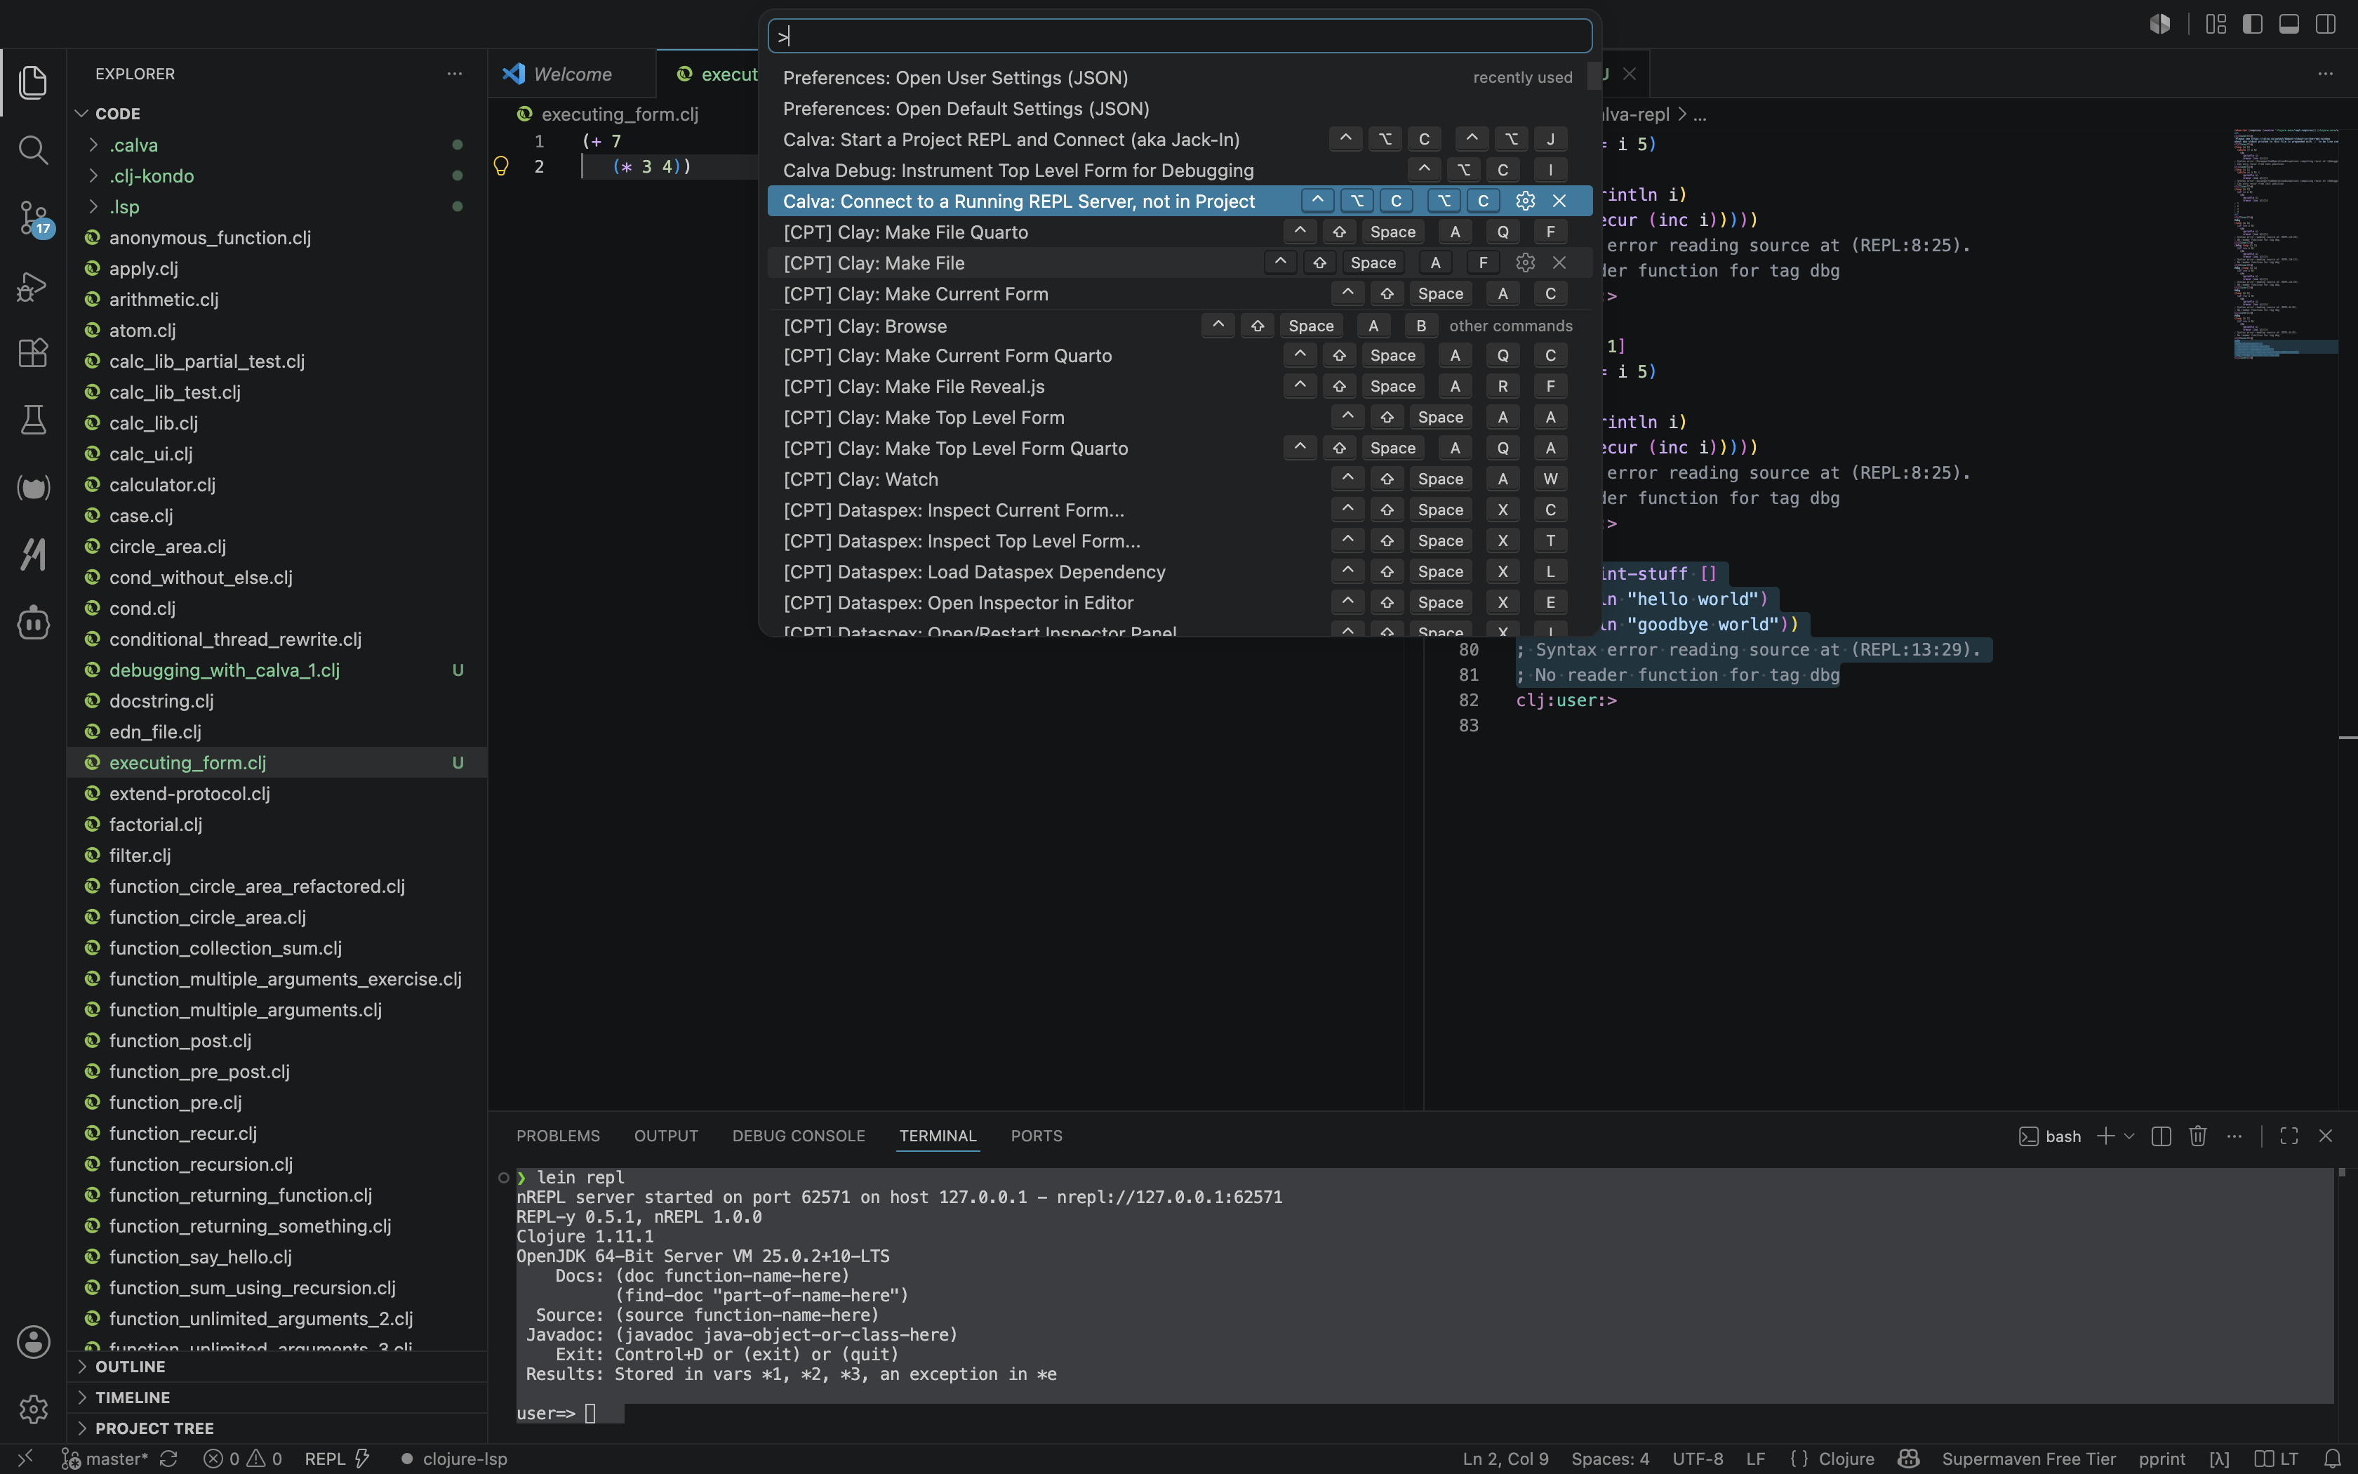
Task: Switch to the Welcome tab
Action: pyautogui.click(x=572, y=74)
